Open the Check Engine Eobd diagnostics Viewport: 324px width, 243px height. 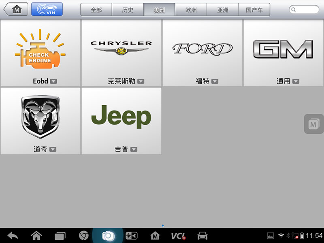40,49
